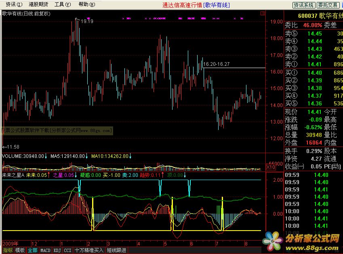
Task: Click the 委比 46.00% value
Action: point(313,25)
